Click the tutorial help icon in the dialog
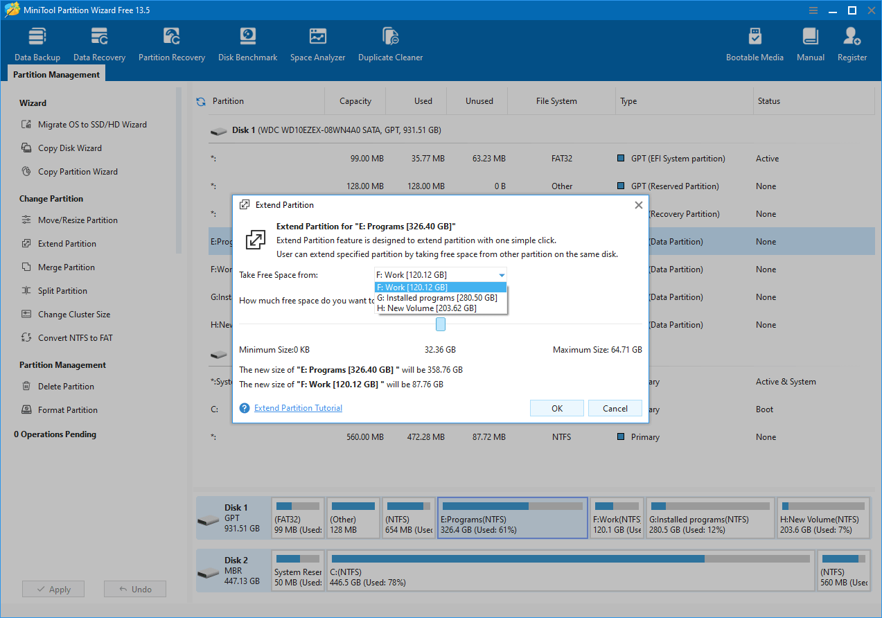This screenshot has height=618, width=882. [244, 408]
